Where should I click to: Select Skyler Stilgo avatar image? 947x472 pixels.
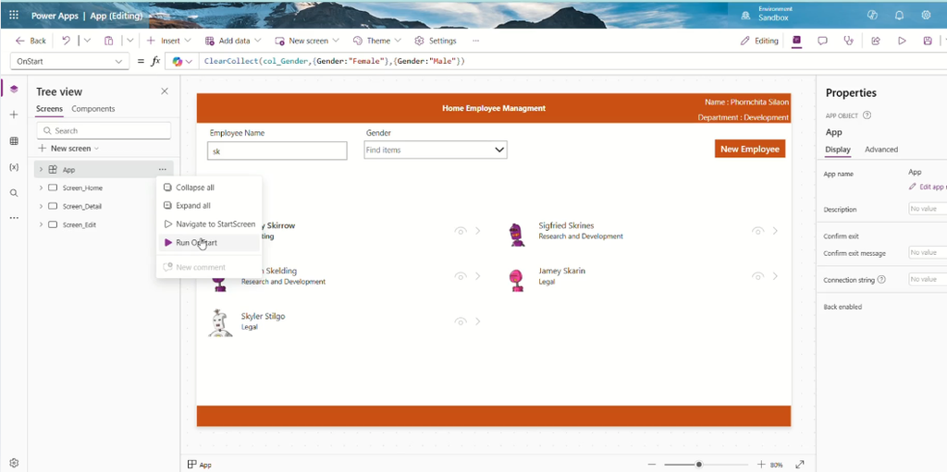tap(220, 323)
